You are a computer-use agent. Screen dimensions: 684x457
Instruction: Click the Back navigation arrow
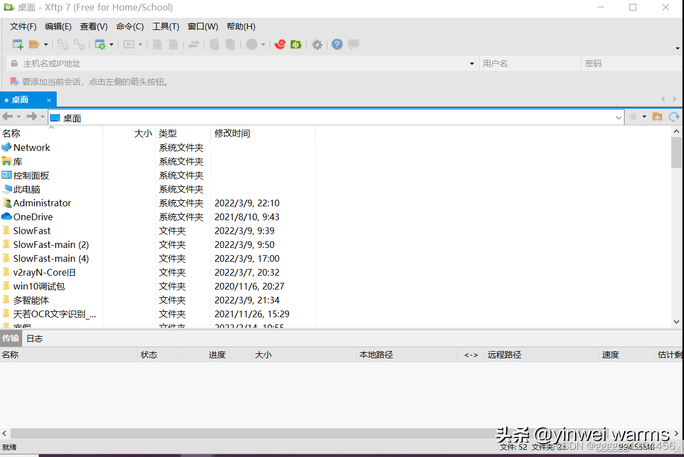[x=7, y=116]
